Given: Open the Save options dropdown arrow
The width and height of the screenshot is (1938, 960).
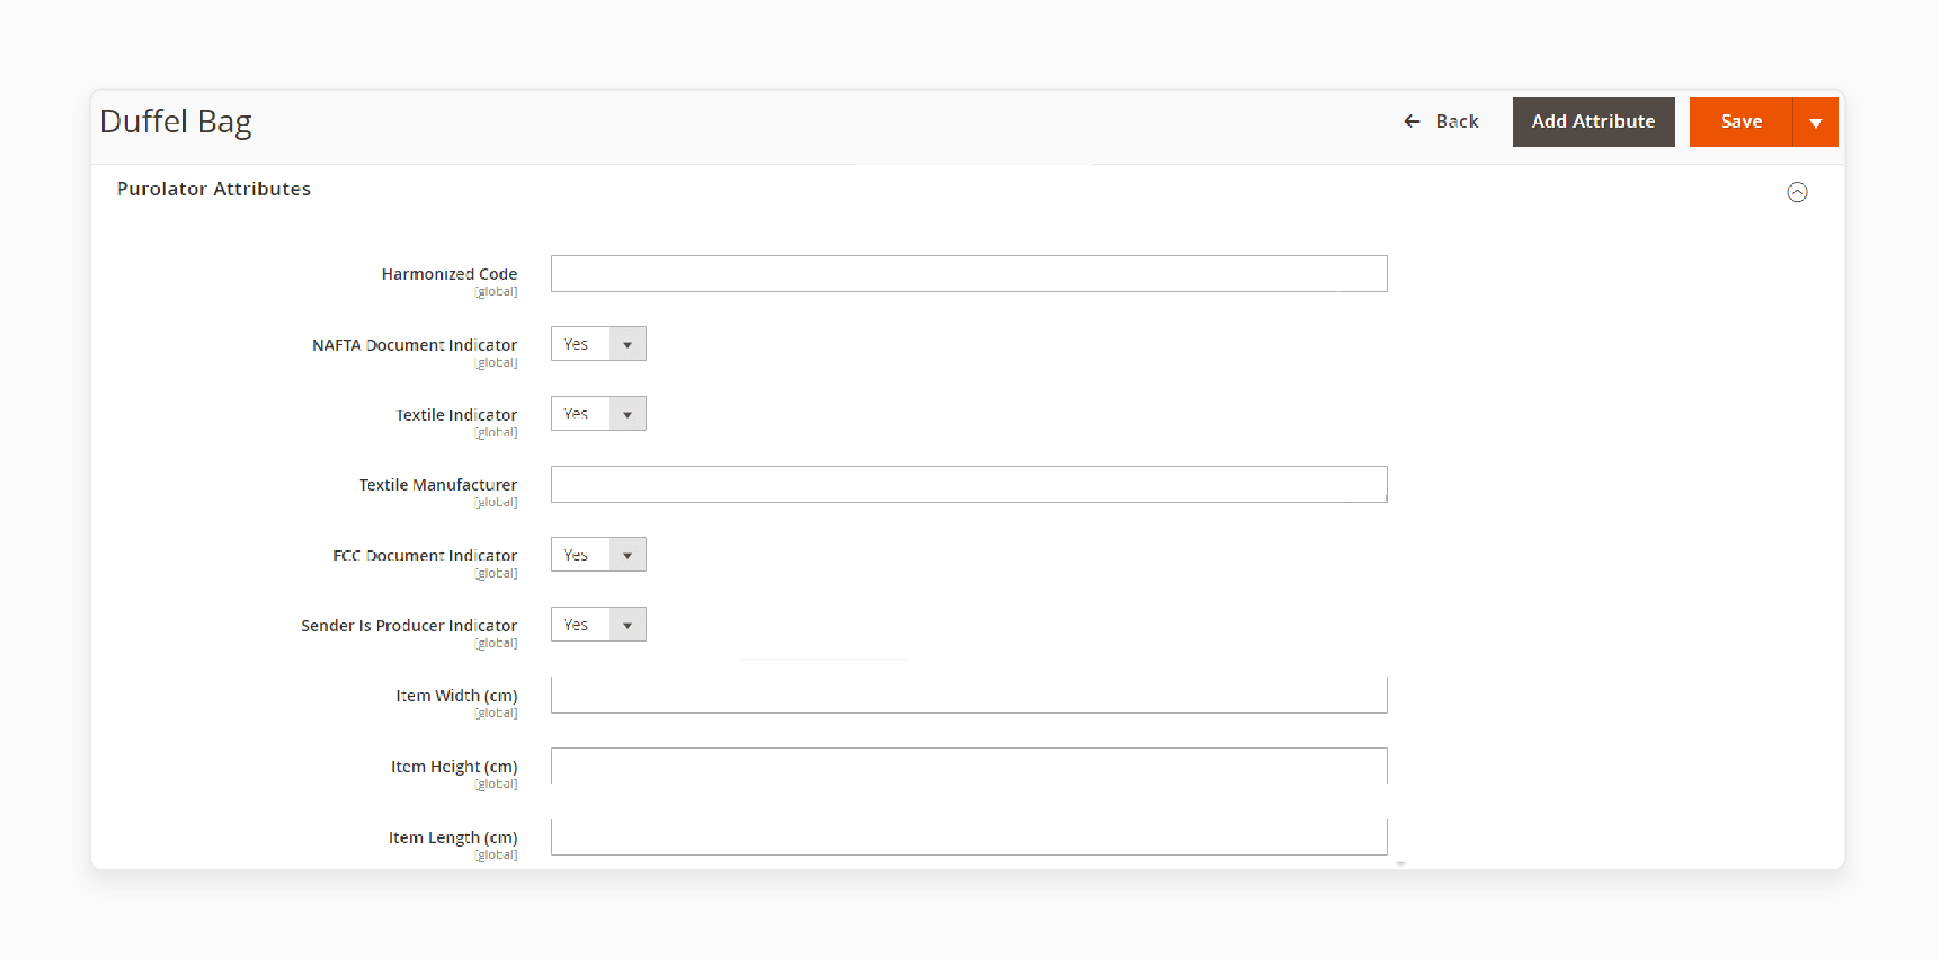Looking at the screenshot, I should pos(1815,122).
